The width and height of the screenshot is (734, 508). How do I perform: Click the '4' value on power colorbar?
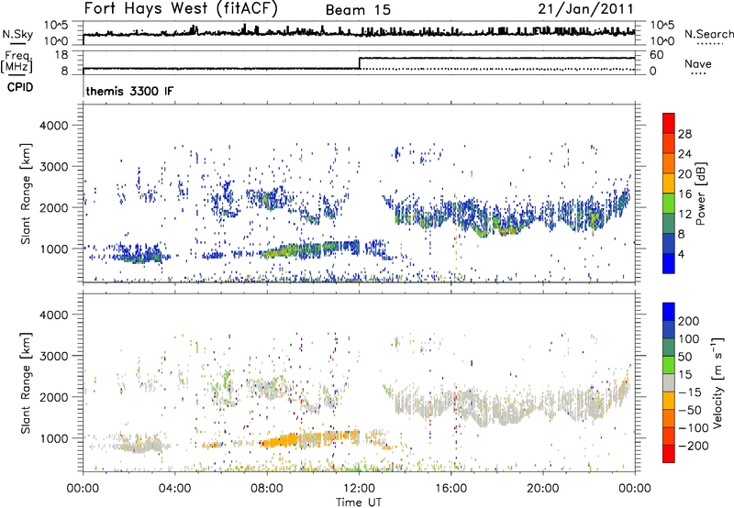click(682, 254)
